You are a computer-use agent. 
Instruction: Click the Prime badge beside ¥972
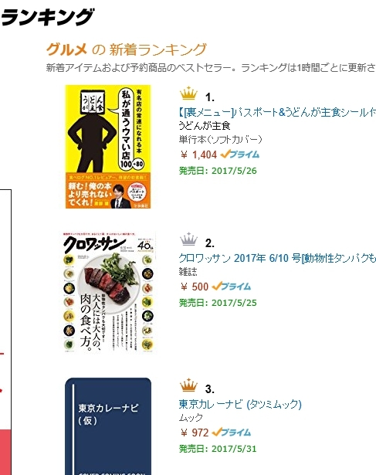click(x=232, y=433)
